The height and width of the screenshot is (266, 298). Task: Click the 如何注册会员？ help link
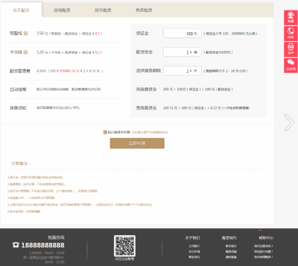[x=263, y=246]
